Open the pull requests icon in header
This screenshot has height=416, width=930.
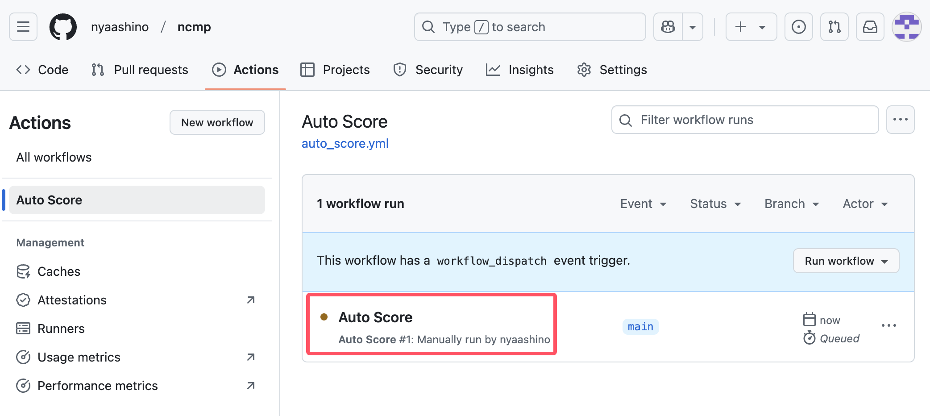[834, 27]
